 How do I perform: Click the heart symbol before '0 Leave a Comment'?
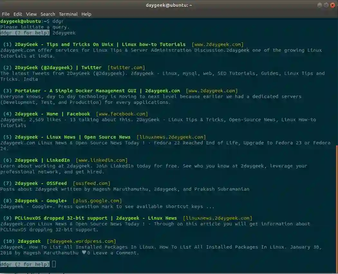click(84, 253)
